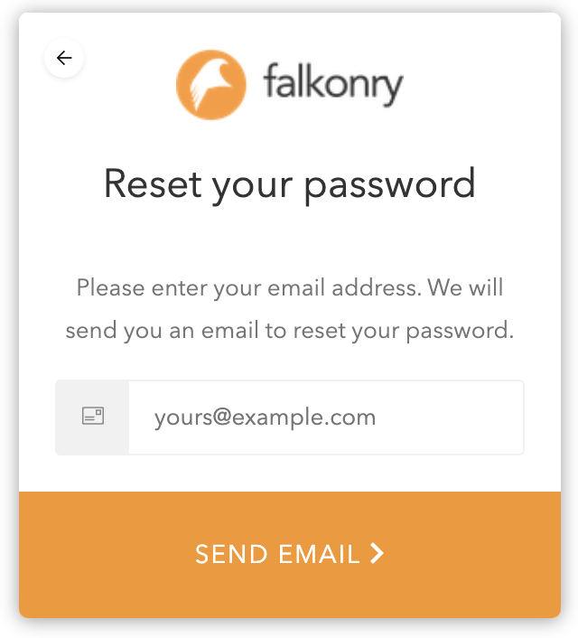Image resolution: width=578 pixels, height=638 pixels.
Task: Click the orange Falkonry falcon logo
Action: pyautogui.click(x=210, y=85)
